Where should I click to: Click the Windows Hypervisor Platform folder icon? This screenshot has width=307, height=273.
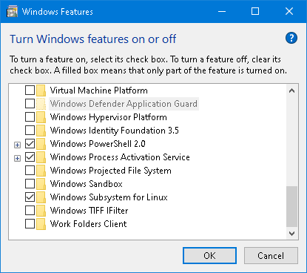coord(41,117)
